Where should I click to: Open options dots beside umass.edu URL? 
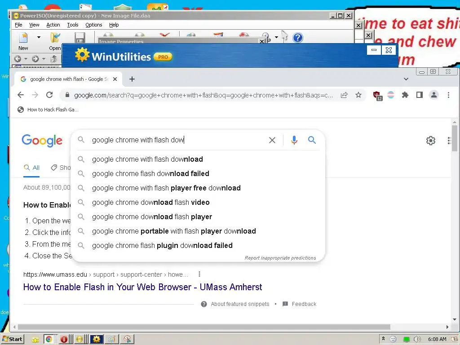coord(199,274)
